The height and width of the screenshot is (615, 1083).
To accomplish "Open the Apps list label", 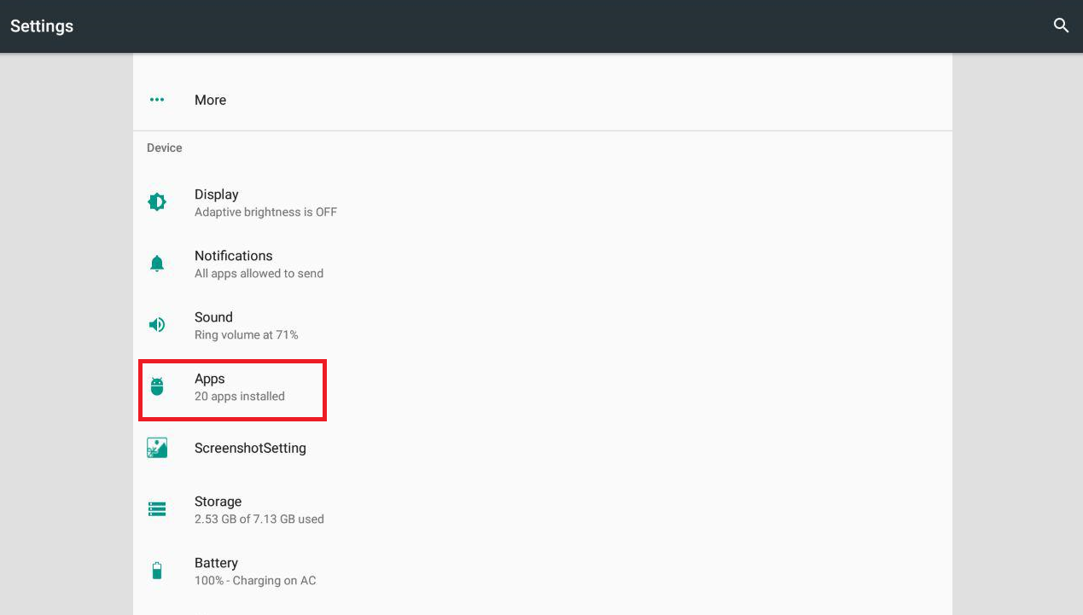I will 209,379.
